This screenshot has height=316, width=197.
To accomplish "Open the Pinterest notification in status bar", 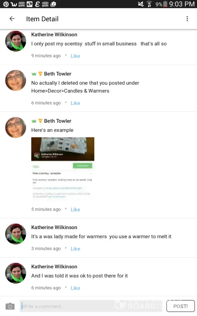I will tap(6, 4).
